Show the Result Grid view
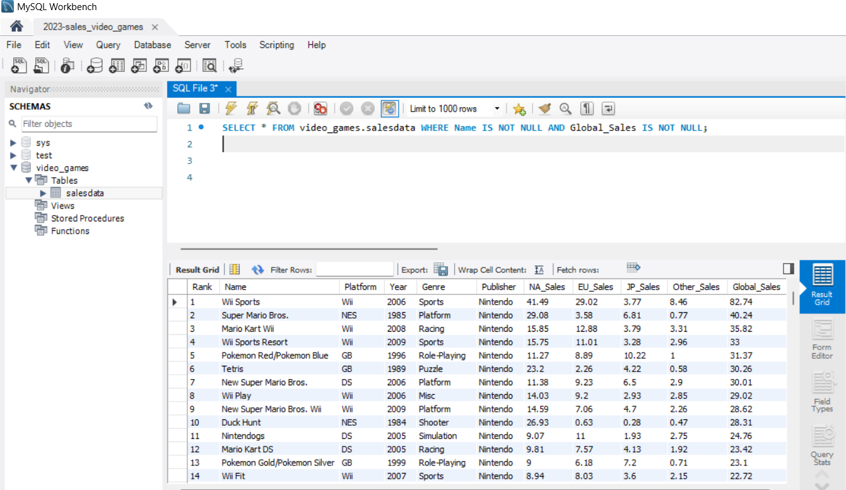This screenshot has height=490, width=846. pos(822,286)
